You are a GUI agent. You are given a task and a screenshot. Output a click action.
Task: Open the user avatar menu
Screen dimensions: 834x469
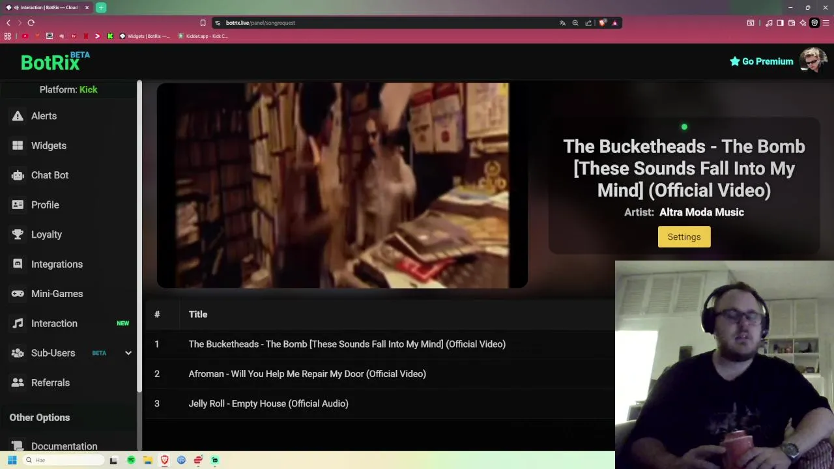pos(813,61)
